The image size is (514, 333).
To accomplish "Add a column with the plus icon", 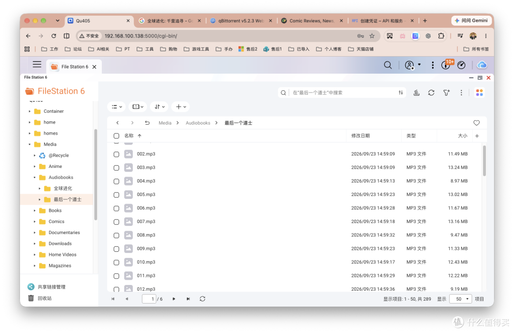I will tap(477, 136).
